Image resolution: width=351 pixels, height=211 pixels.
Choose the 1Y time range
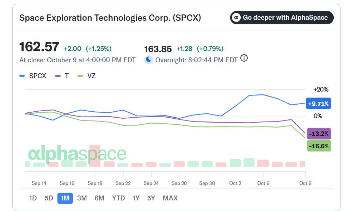[x=136, y=198]
